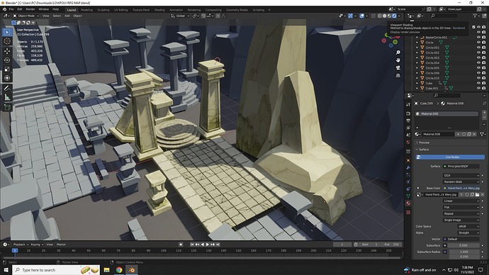
Task: Click the timeline End 250 frame field
Action: (392, 245)
